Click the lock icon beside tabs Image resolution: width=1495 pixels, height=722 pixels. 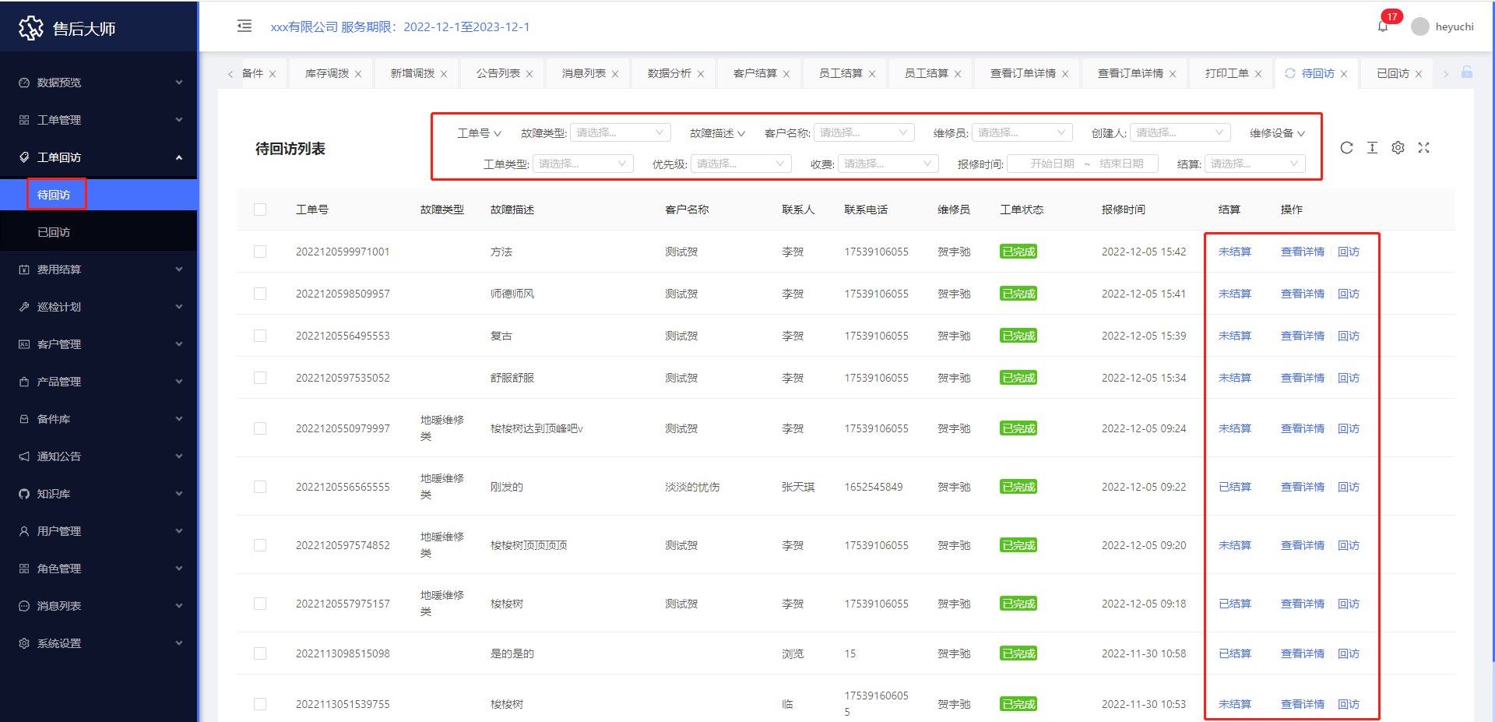1467,72
